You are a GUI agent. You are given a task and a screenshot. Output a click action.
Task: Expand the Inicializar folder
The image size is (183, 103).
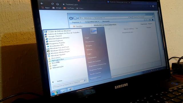pyautogui.click(x=55, y=63)
